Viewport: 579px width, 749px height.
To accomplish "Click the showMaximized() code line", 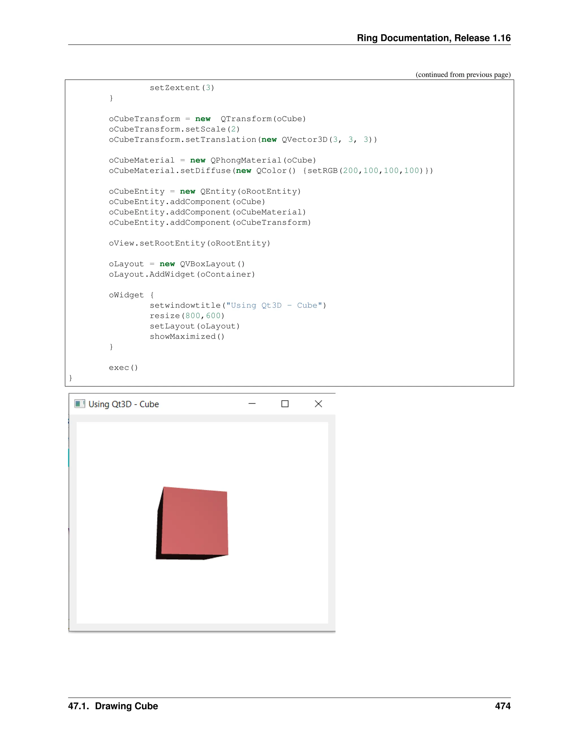I will point(187,336).
